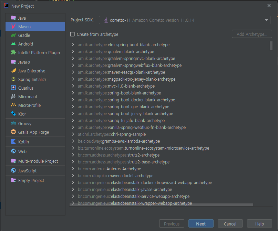Select turnonline-ecosystem-microservice-archetype row

pos(169,148)
